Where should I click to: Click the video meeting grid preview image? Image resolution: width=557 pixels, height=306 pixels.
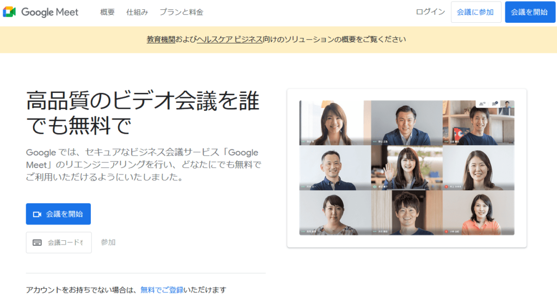pyautogui.click(x=407, y=167)
